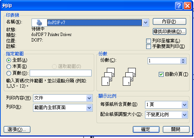194x138 pixels.
Task: Click the 內容 properties button
Action: pyautogui.click(x=170, y=22)
